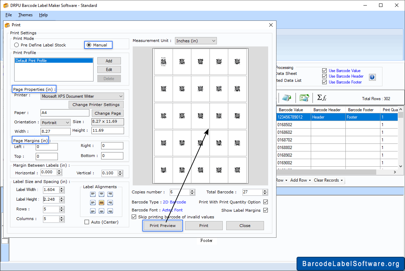The width and height of the screenshot is (405, 271).
Task: Click Change Printer Settings button
Action: point(96,105)
